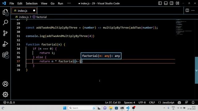198x111 pixels.
Task: Open Run and Debug view
Action: [5, 44]
